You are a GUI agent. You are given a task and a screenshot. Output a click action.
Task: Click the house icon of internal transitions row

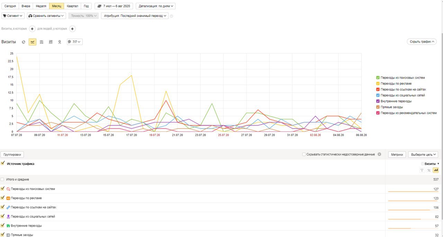tap(8, 226)
